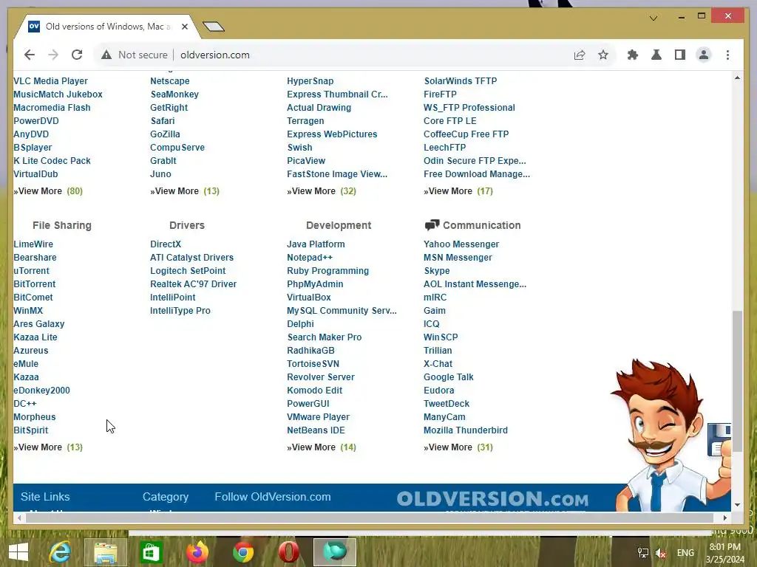Open the Extensions puzzle icon
The height and width of the screenshot is (567, 757).
pyautogui.click(x=633, y=55)
